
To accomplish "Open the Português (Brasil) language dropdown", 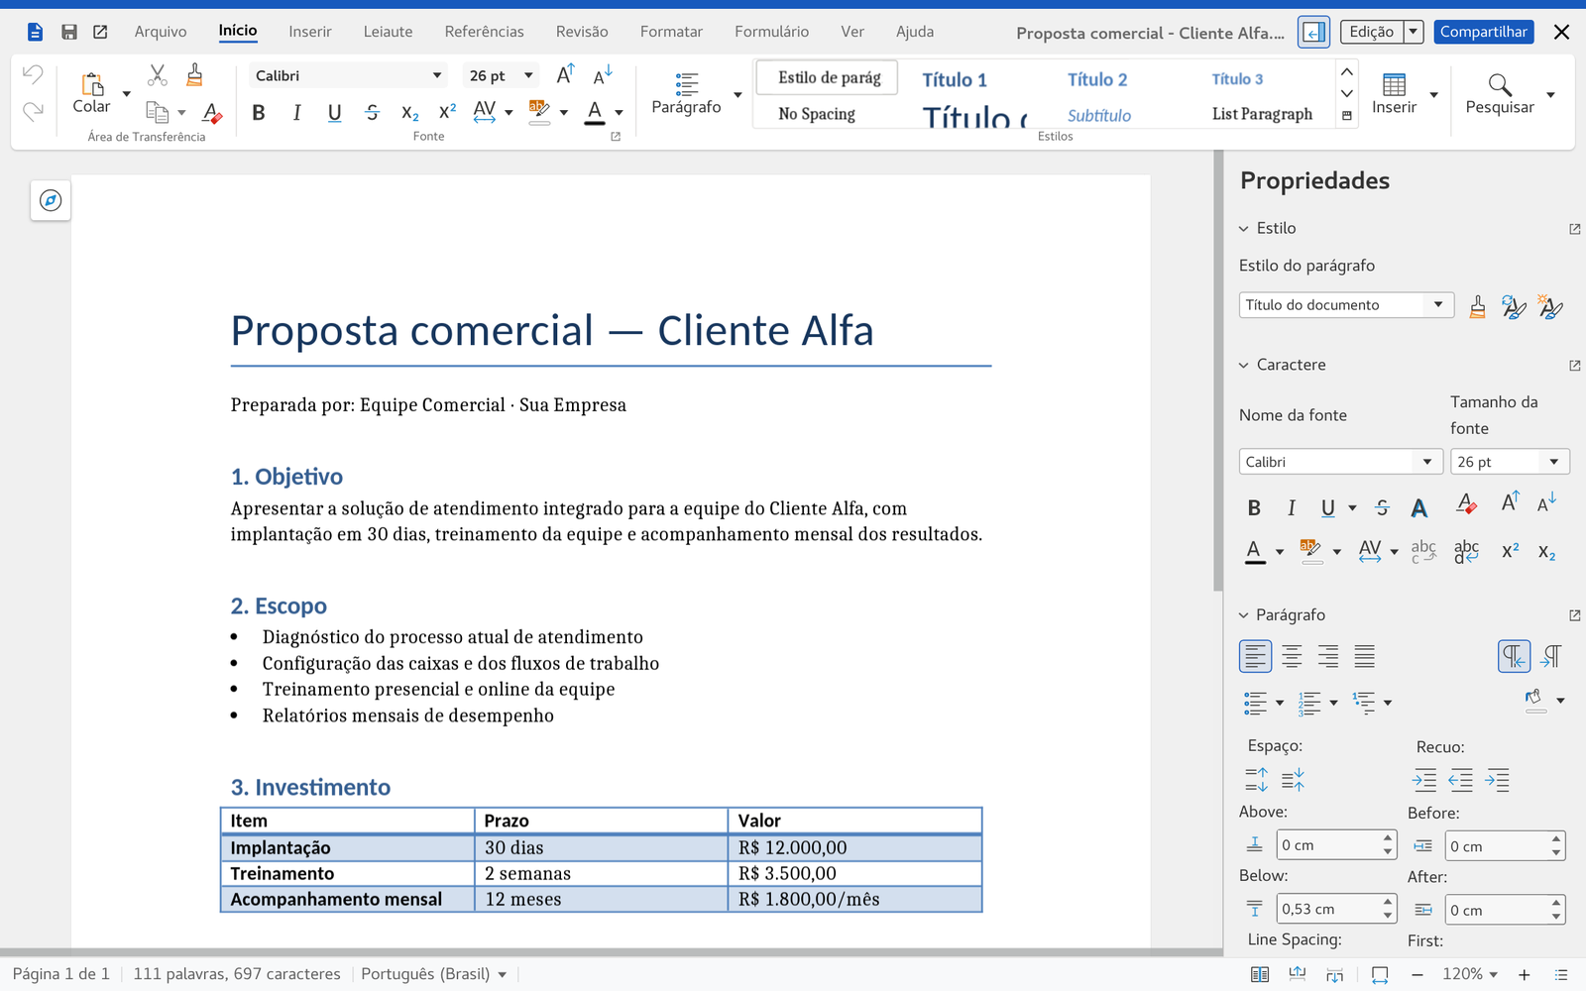I will coord(434,974).
